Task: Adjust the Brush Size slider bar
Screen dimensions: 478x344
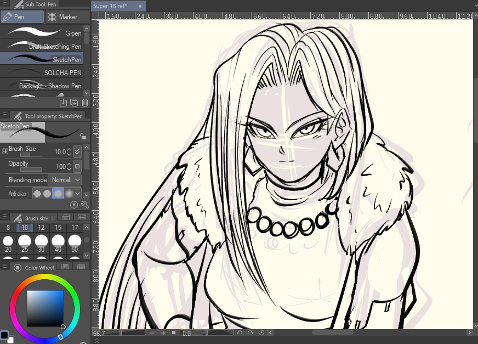Action: click(31, 155)
